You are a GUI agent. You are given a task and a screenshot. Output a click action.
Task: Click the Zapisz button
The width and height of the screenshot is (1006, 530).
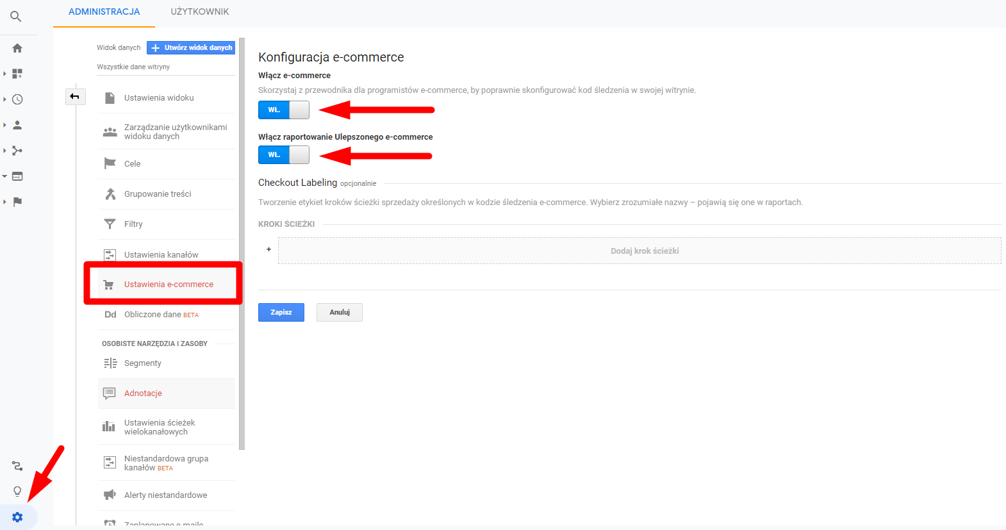coord(281,312)
